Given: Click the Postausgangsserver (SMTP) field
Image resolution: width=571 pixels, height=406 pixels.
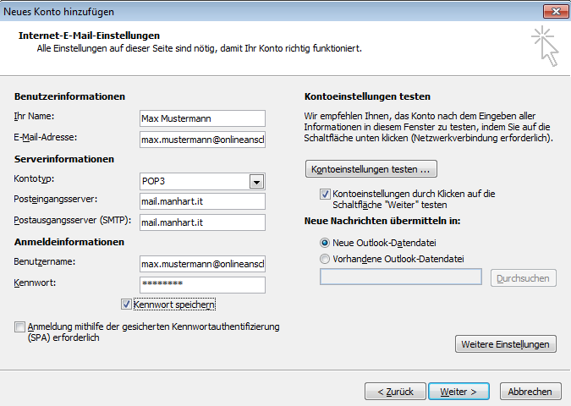Looking at the screenshot, I should (202, 222).
